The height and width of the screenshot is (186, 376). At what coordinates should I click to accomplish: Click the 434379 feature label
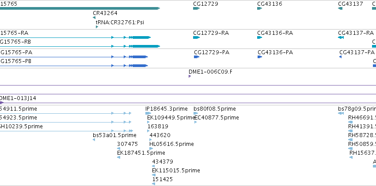tap(163, 161)
